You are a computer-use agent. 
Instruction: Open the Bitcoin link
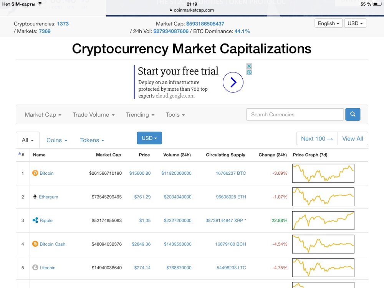(46, 173)
